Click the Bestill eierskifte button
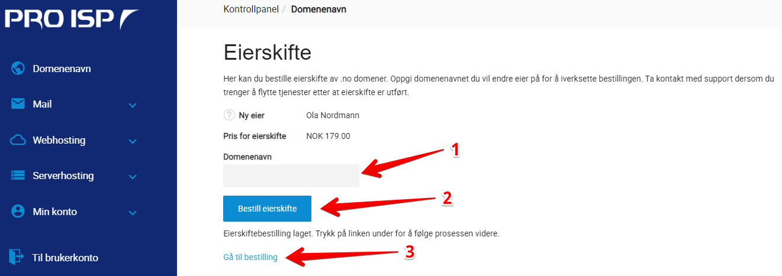Viewport: 782px width, 276px height. point(267,209)
